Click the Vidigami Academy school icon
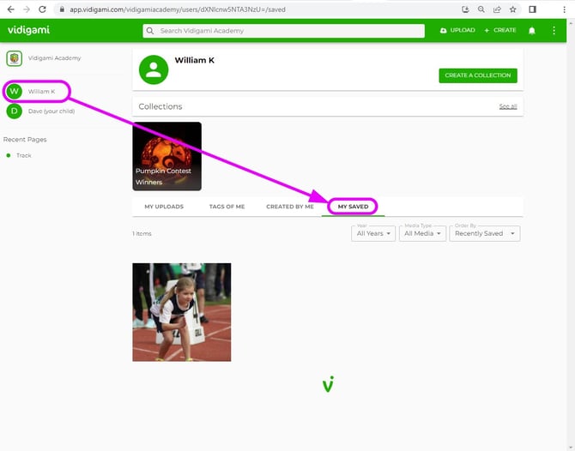The width and height of the screenshot is (575, 451). click(14, 58)
